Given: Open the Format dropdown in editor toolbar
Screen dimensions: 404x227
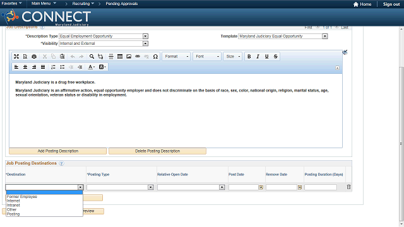Looking at the screenshot, I should 177,57.
